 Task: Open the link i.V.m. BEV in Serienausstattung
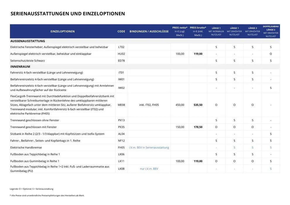(149, 147)
